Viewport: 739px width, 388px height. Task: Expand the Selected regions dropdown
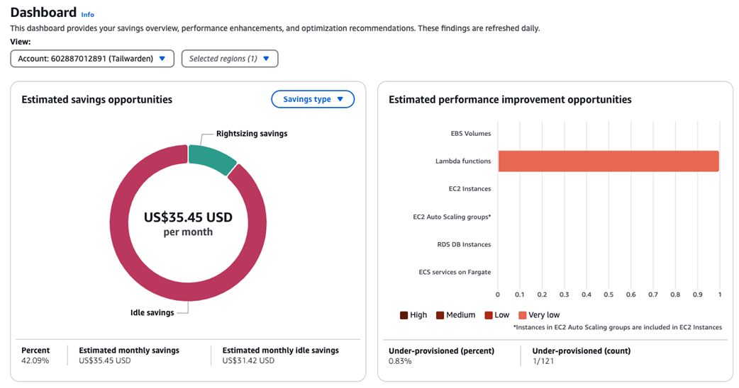230,59
